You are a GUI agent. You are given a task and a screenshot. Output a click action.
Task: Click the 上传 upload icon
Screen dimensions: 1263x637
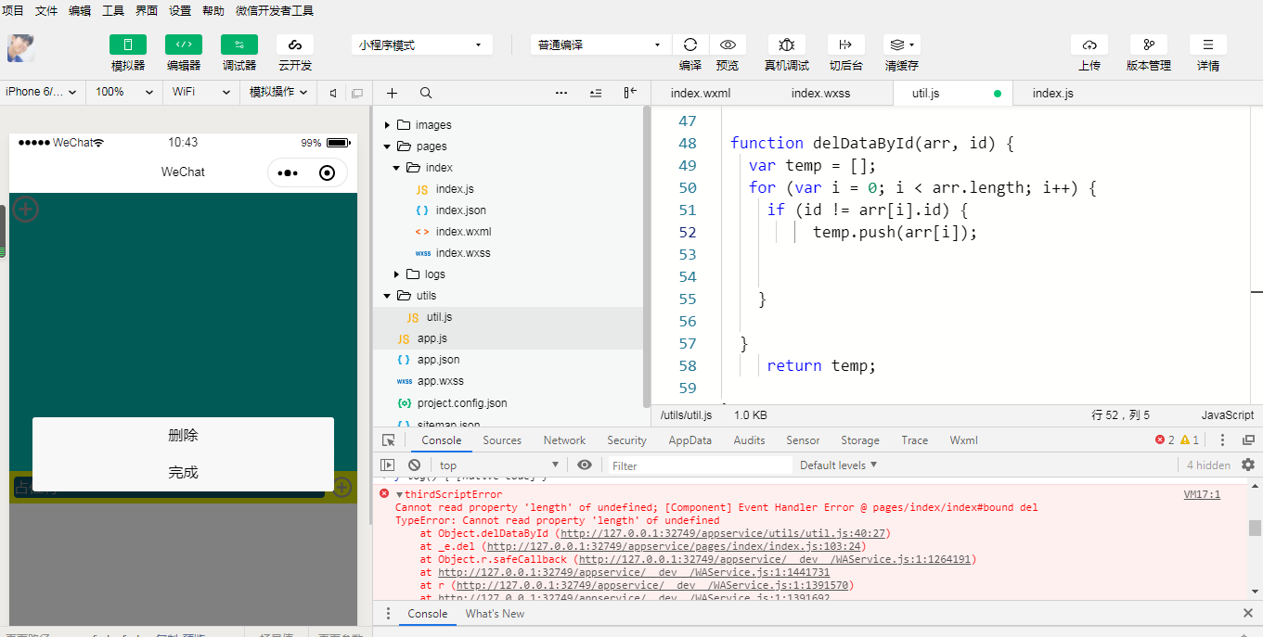pos(1089,45)
